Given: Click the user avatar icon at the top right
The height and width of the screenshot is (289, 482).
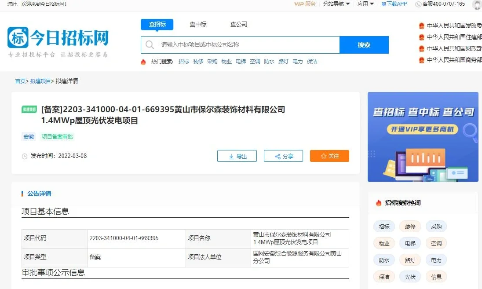Looking at the screenshot, I should 478,4.
